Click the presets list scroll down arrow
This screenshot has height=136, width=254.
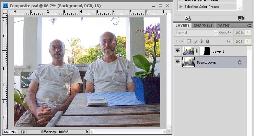(240, 8)
